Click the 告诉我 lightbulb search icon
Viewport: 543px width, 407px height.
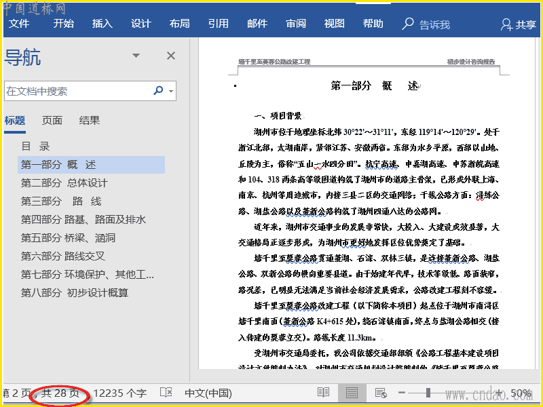pyautogui.click(x=408, y=24)
